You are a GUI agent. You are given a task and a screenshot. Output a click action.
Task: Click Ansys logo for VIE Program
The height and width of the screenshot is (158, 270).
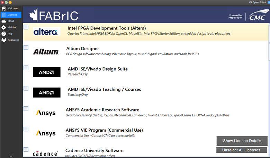point(46,133)
